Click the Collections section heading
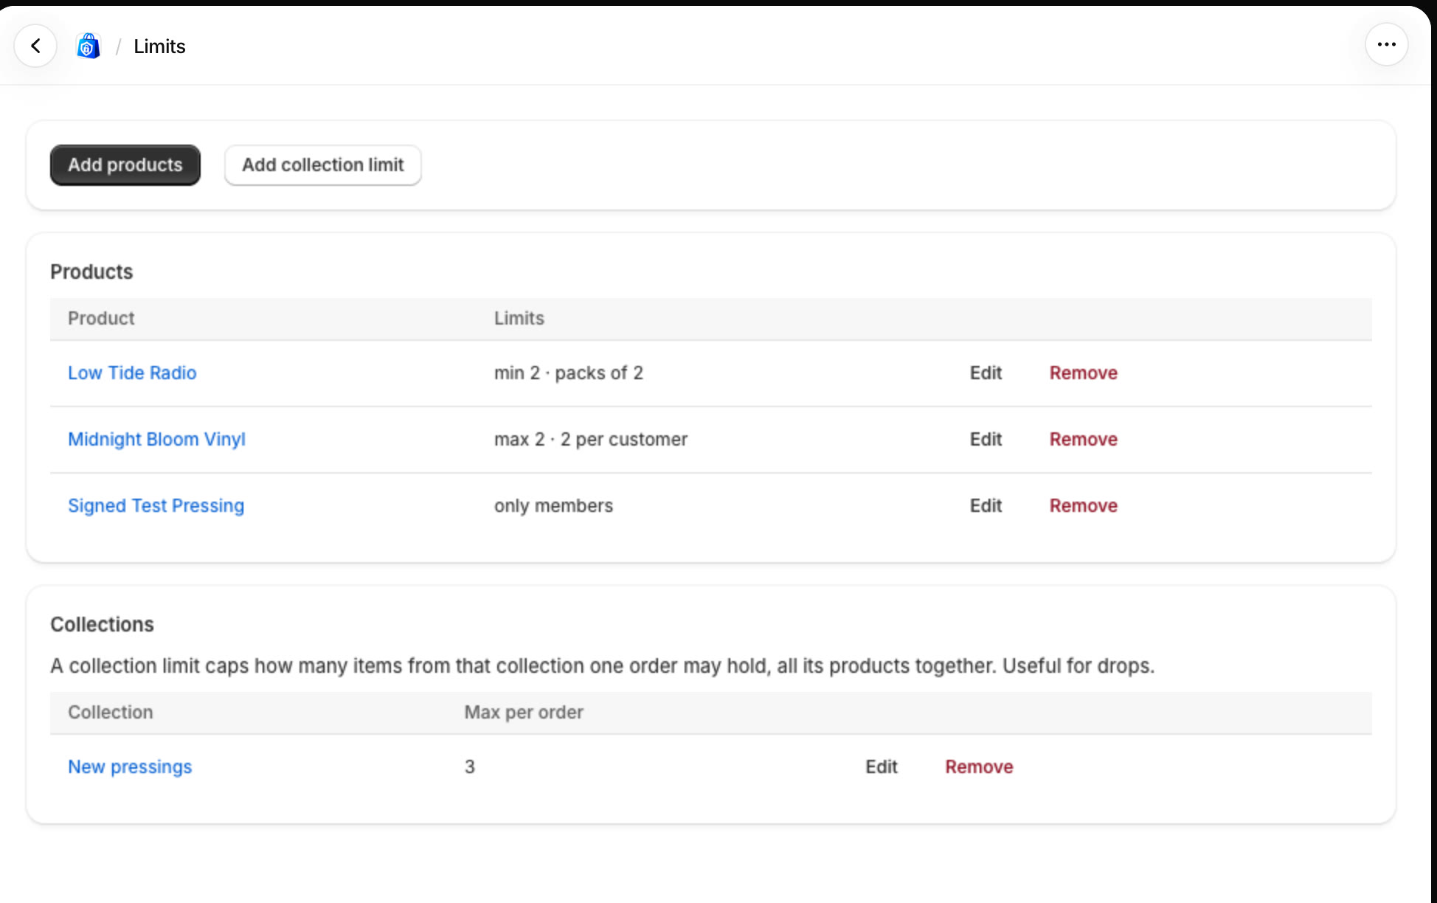1437x903 pixels. click(x=102, y=624)
